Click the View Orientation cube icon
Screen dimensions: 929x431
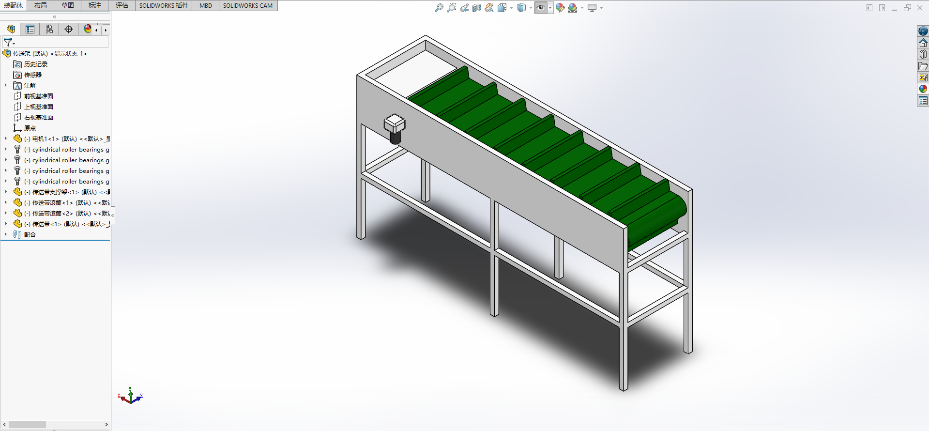[x=502, y=8]
